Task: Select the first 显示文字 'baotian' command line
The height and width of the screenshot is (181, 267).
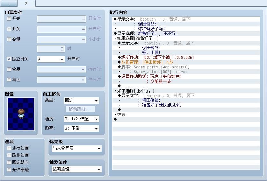Action: click(186, 19)
